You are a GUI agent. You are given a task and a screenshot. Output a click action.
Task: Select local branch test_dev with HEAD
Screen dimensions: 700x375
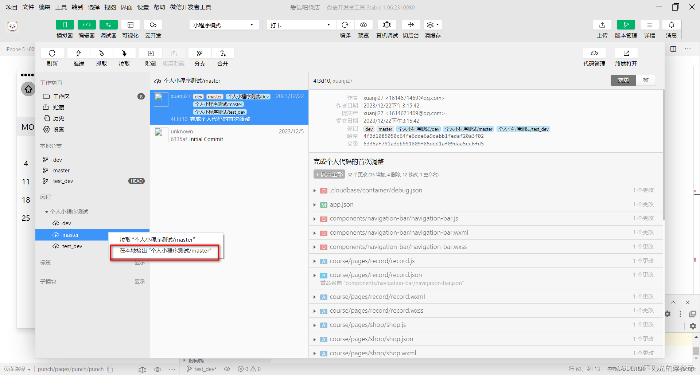point(93,181)
